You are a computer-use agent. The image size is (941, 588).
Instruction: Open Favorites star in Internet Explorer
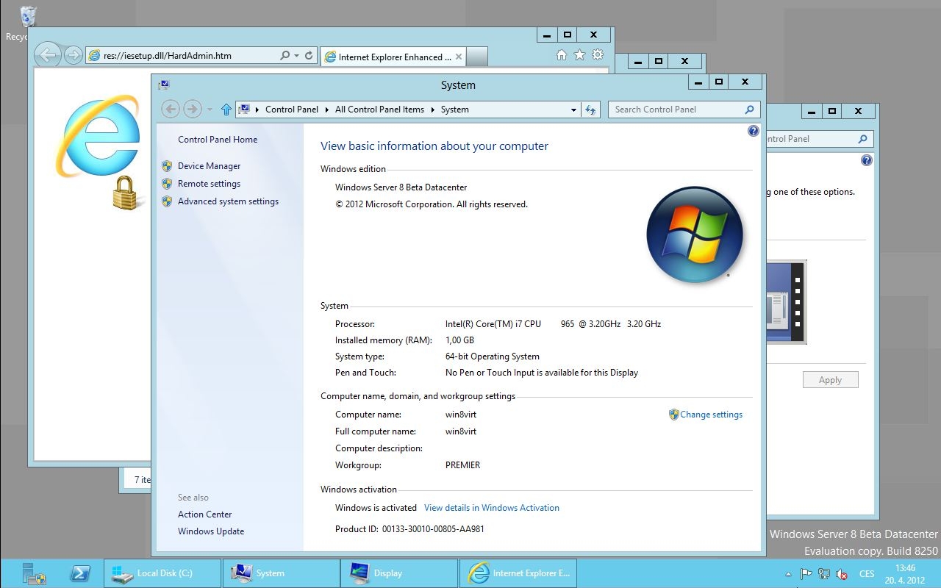coord(579,55)
